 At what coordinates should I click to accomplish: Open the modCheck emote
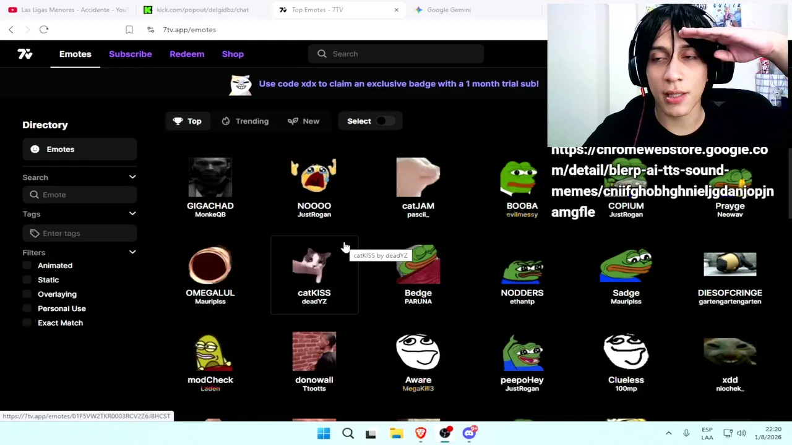point(210,362)
